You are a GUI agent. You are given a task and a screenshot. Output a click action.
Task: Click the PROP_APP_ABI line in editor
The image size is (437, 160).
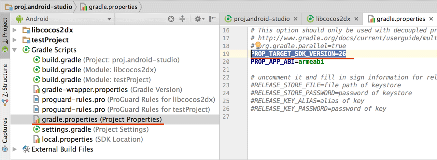[287, 62]
